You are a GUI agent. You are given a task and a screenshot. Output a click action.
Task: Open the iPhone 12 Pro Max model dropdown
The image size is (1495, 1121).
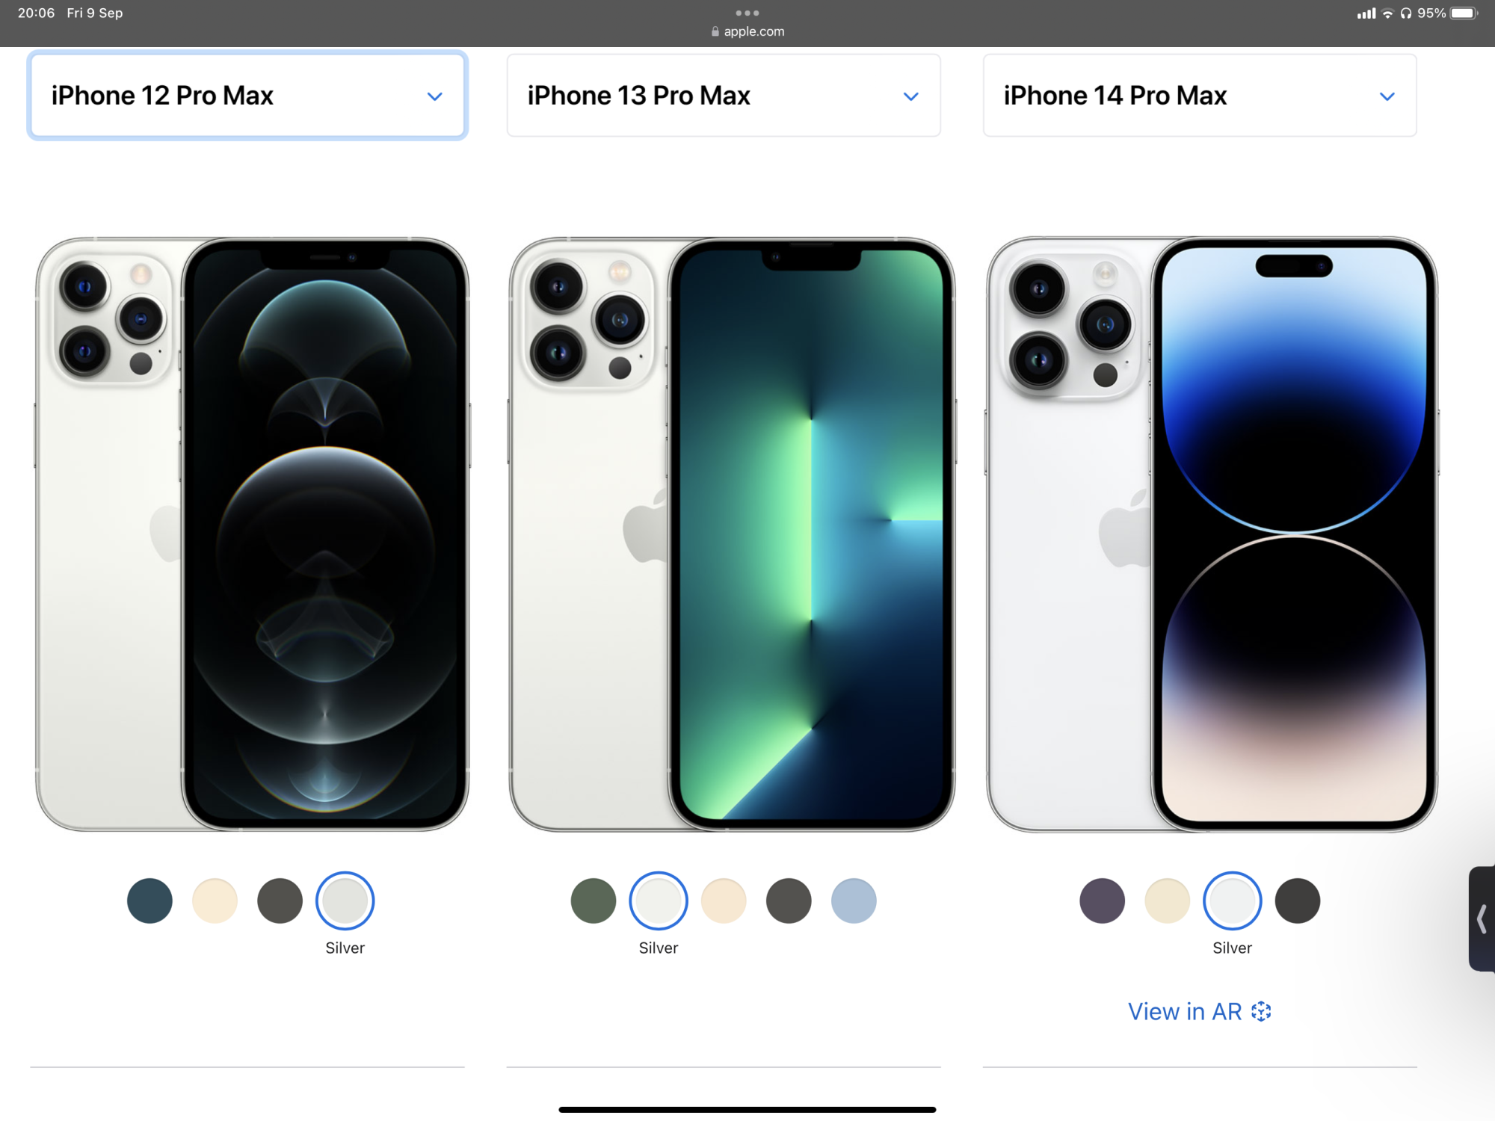(247, 95)
